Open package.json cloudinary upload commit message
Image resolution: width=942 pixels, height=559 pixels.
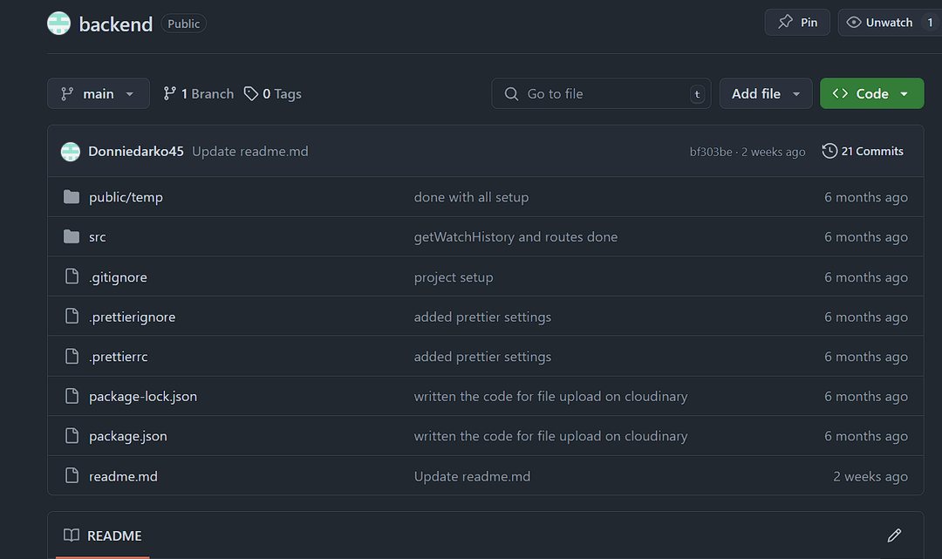pyautogui.click(x=551, y=436)
